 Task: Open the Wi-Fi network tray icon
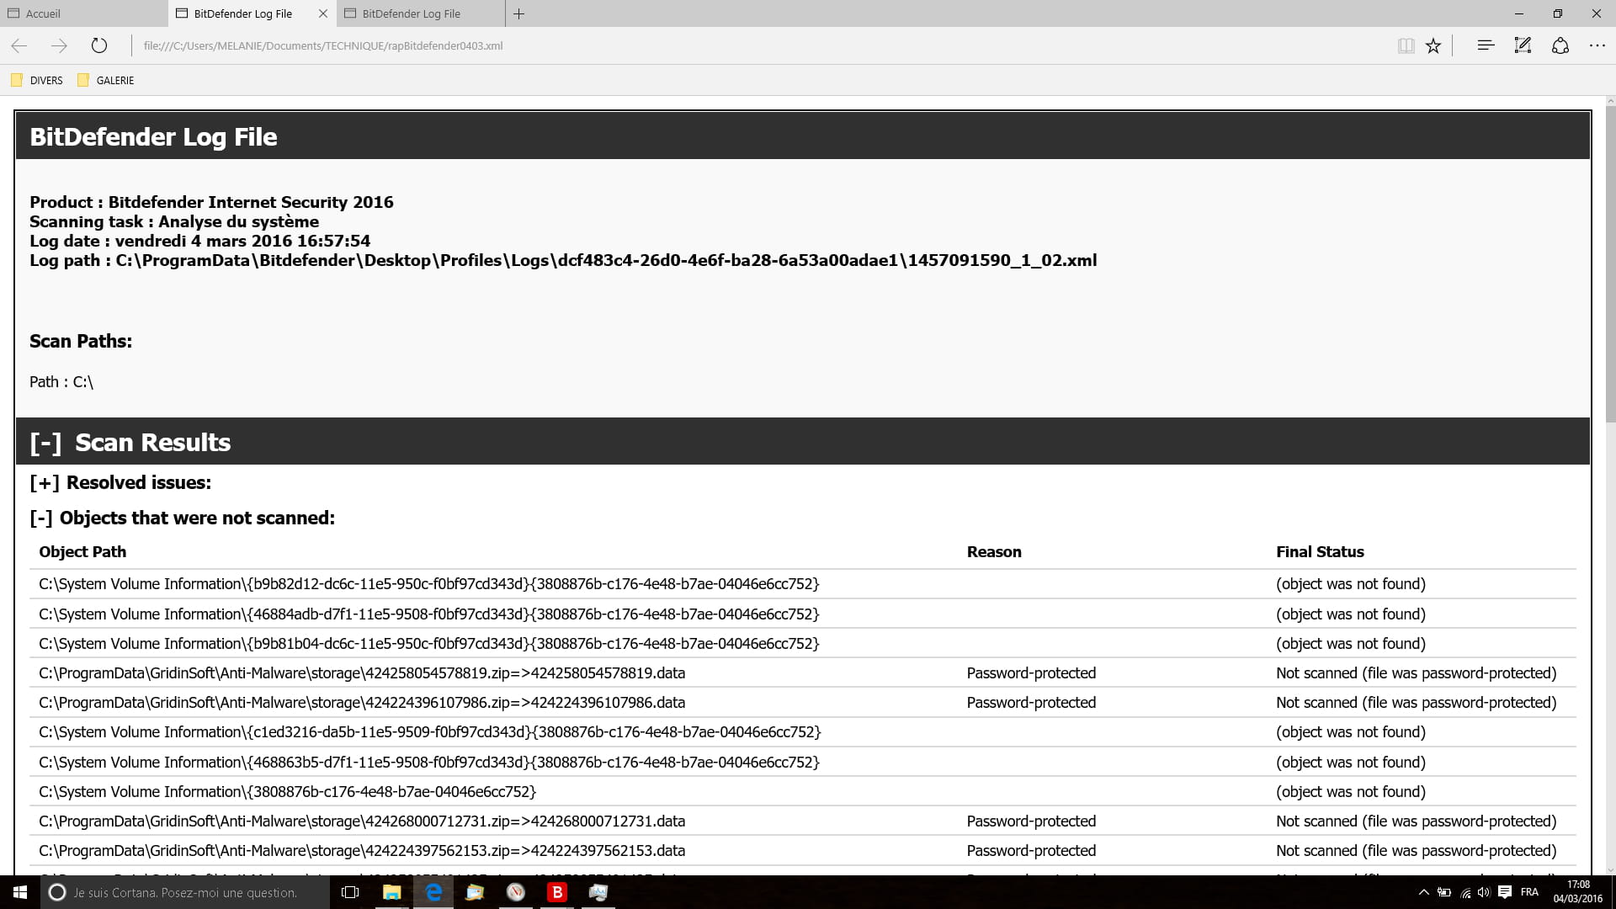point(1465,892)
